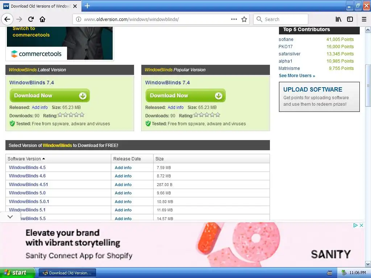Click Add info next to Released in Popular Version
The height and width of the screenshot is (278, 371).
pos(176,107)
